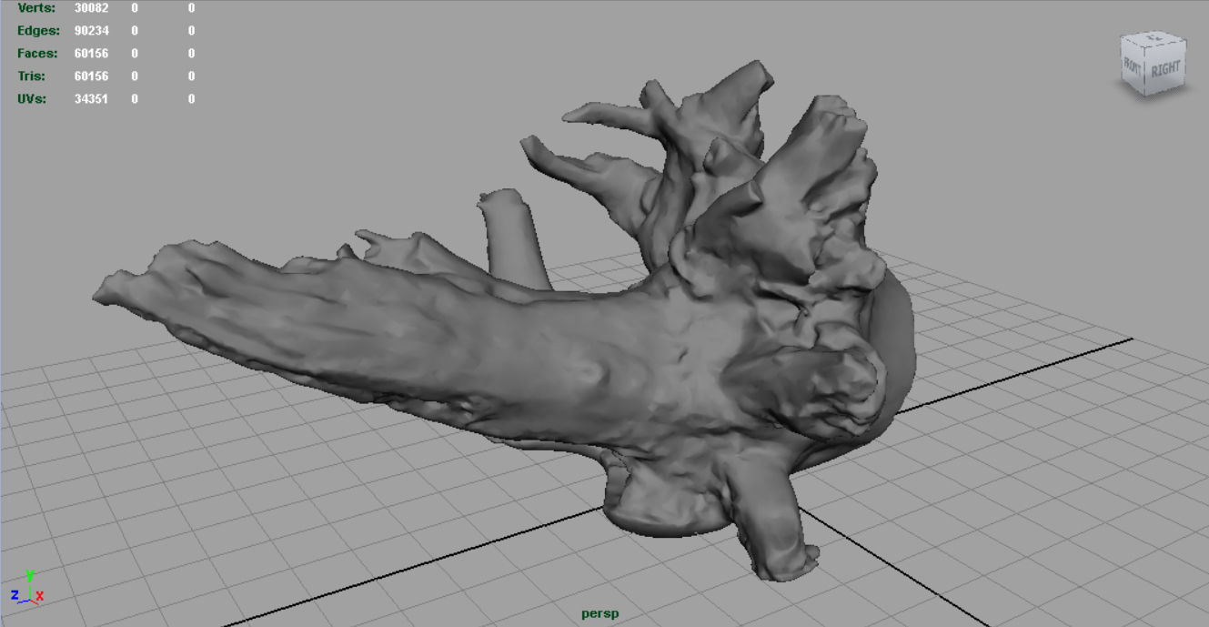Click the 'Verts:' heads-up display label
1209x627 pixels.
tap(36, 8)
